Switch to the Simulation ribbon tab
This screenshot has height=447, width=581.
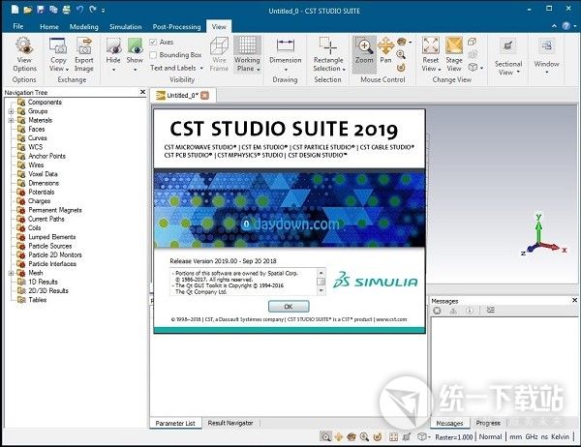tap(126, 27)
